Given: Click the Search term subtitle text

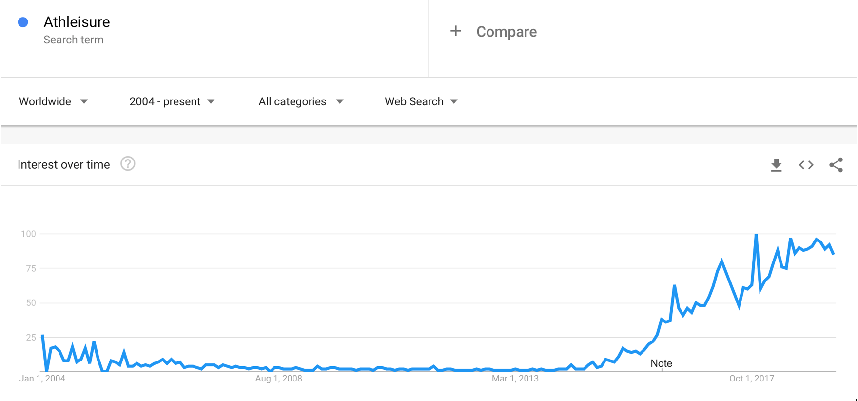Looking at the screenshot, I should click(x=74, y=40).
